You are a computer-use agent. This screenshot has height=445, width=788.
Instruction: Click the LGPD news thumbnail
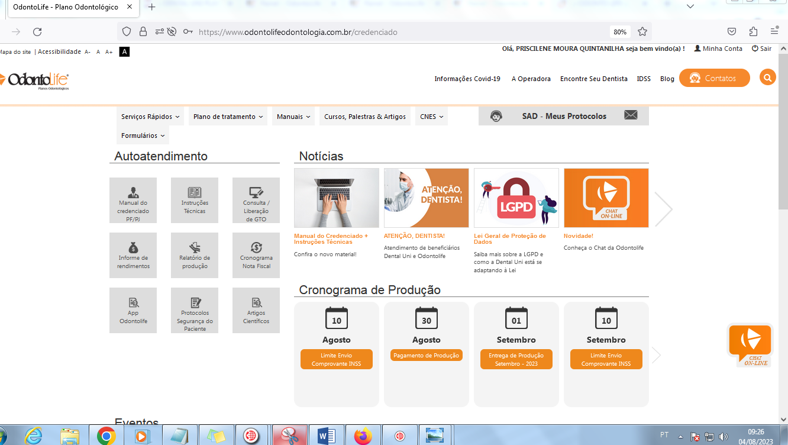tap(516, 198)
